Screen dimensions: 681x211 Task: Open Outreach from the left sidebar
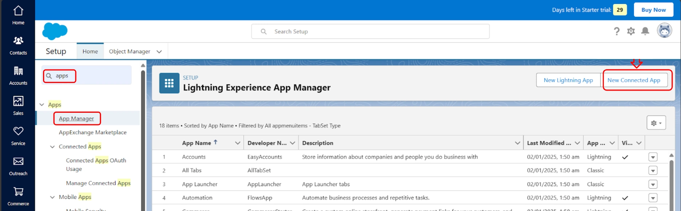(18, 166)
